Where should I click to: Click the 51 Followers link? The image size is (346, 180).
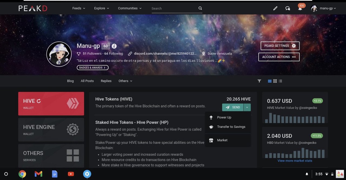[x=92, y=54]
